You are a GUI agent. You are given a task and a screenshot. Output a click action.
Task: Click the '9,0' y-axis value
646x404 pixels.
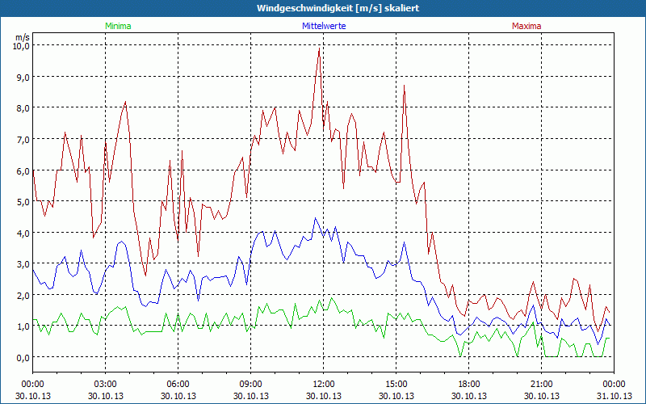click(23, 77)
